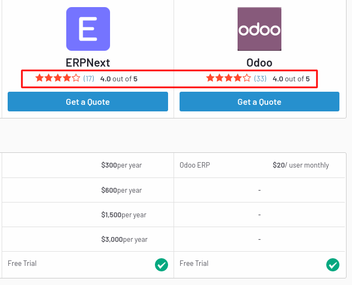Select the $1,500 per year price
This screenshot has height=285, width=352.
coord(124,215)
